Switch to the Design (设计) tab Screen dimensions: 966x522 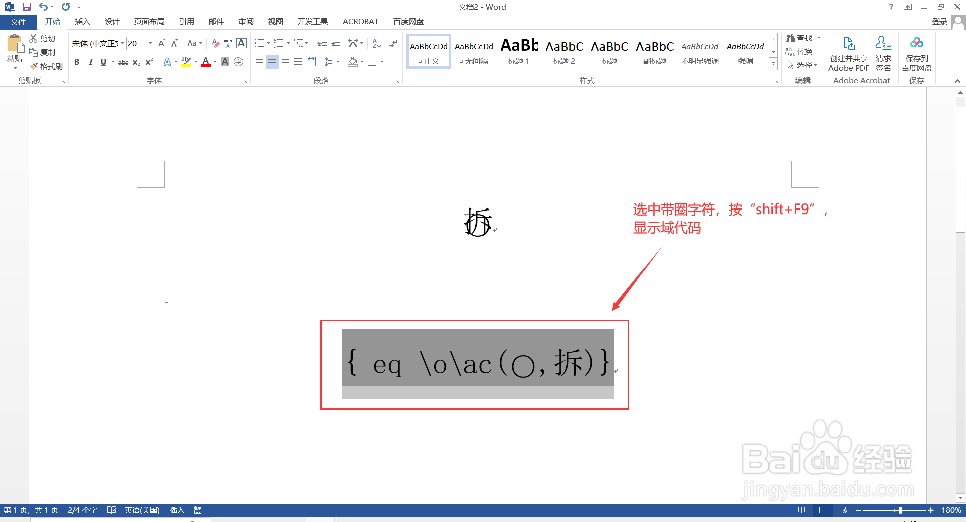click(x=112, y=22)
